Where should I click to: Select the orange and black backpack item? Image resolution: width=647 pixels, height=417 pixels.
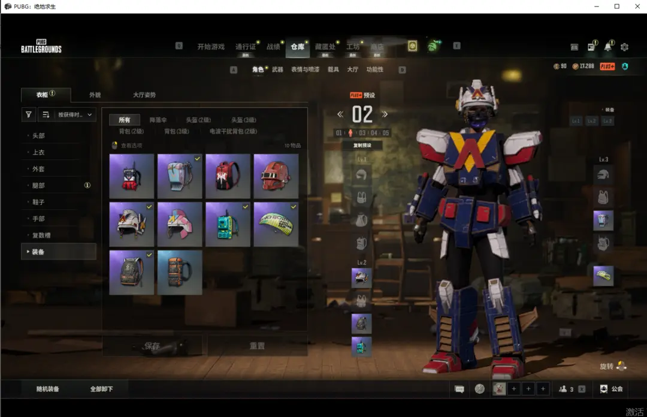[180, 273]
